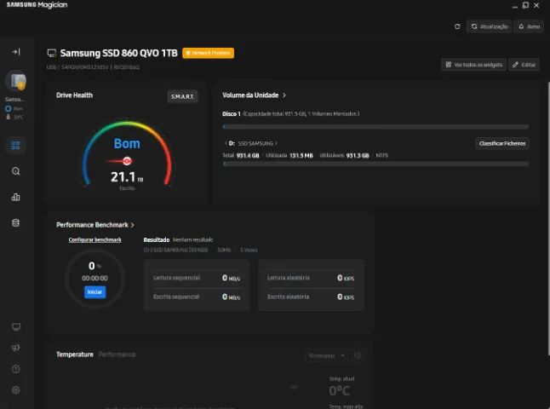The image size is (550, 409).
Task: Expand Performance Benchmark chevron
Action: coord(132,225)
